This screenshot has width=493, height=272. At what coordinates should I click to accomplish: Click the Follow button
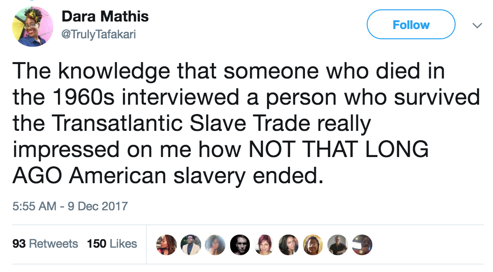(411, 24)
